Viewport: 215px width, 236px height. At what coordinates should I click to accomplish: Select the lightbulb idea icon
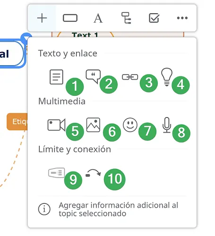click(167, 77)
